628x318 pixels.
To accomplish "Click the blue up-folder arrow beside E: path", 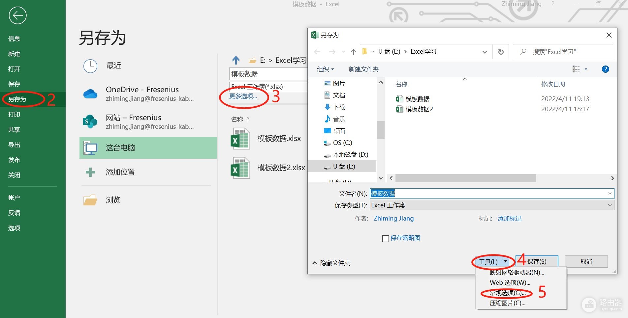I will click(236, 60).
